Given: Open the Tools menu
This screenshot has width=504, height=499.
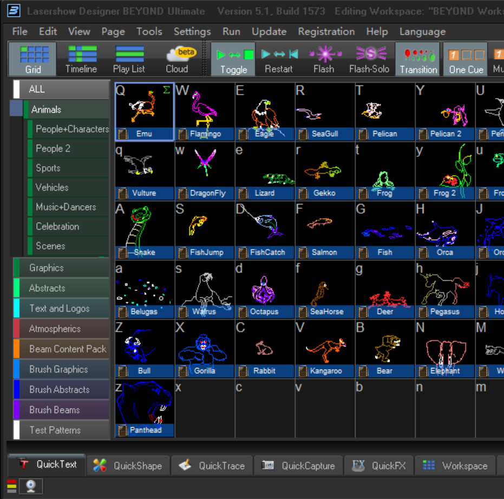Looking at the screenshot, I should 149,31.
